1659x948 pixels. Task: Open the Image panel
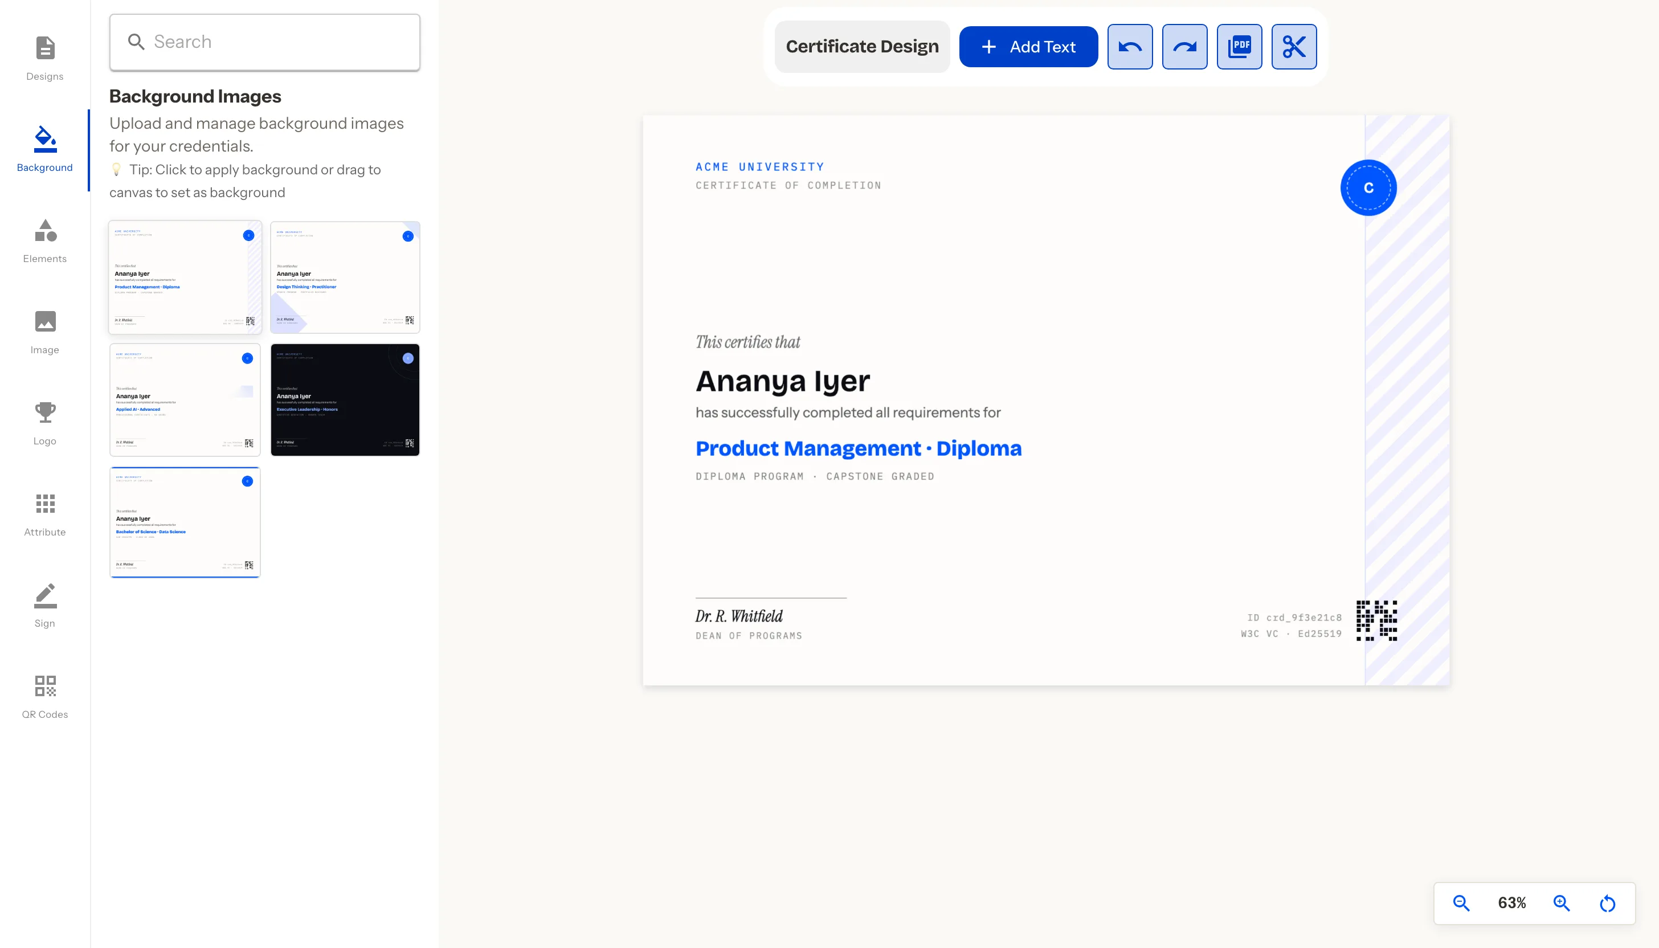(x=45, y=332)
